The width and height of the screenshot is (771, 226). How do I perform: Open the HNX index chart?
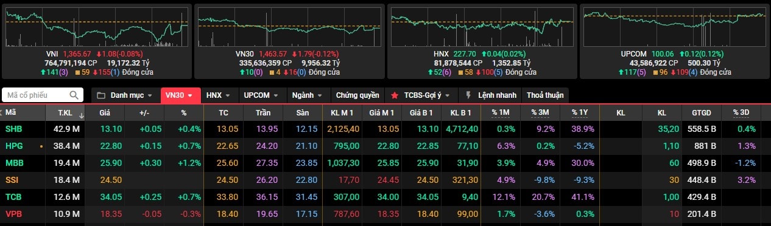click(482, 27)
